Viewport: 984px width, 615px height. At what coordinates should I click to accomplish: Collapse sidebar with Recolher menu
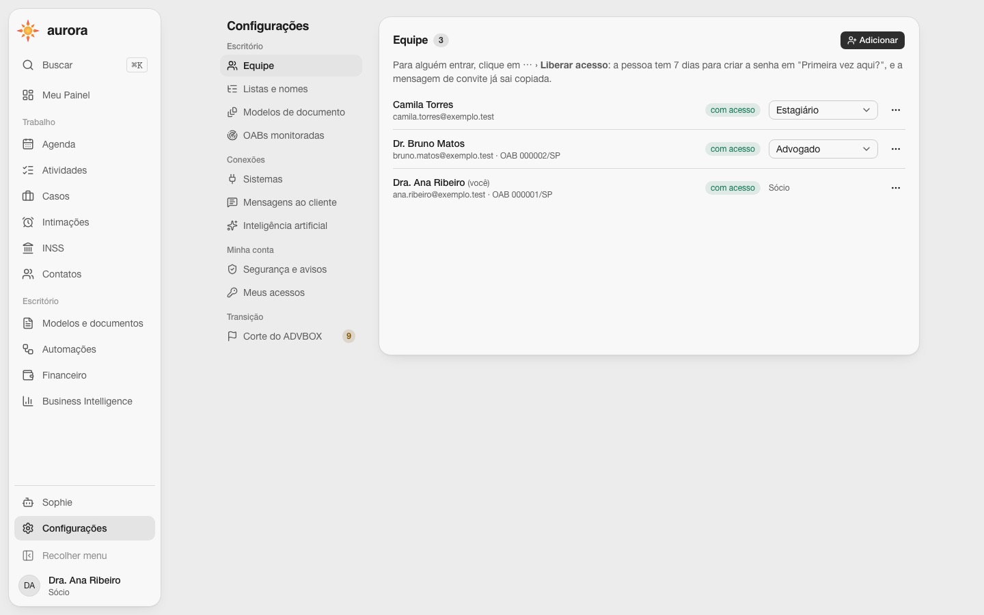point(85,556)
